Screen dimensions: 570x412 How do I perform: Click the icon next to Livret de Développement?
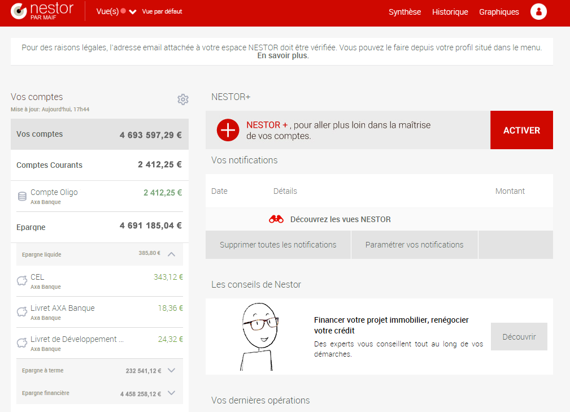[x=21, y=342]
